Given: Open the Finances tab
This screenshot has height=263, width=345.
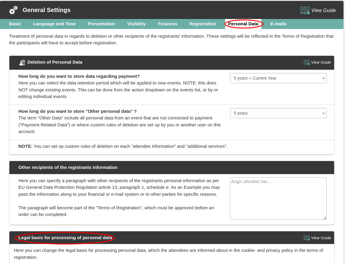Looking at the screenshot, I should [x=168, y=24].
